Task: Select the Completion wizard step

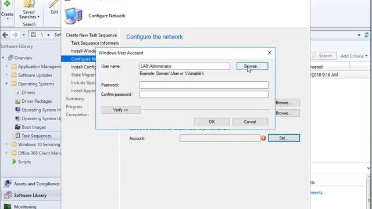Action: pos(77,114)
